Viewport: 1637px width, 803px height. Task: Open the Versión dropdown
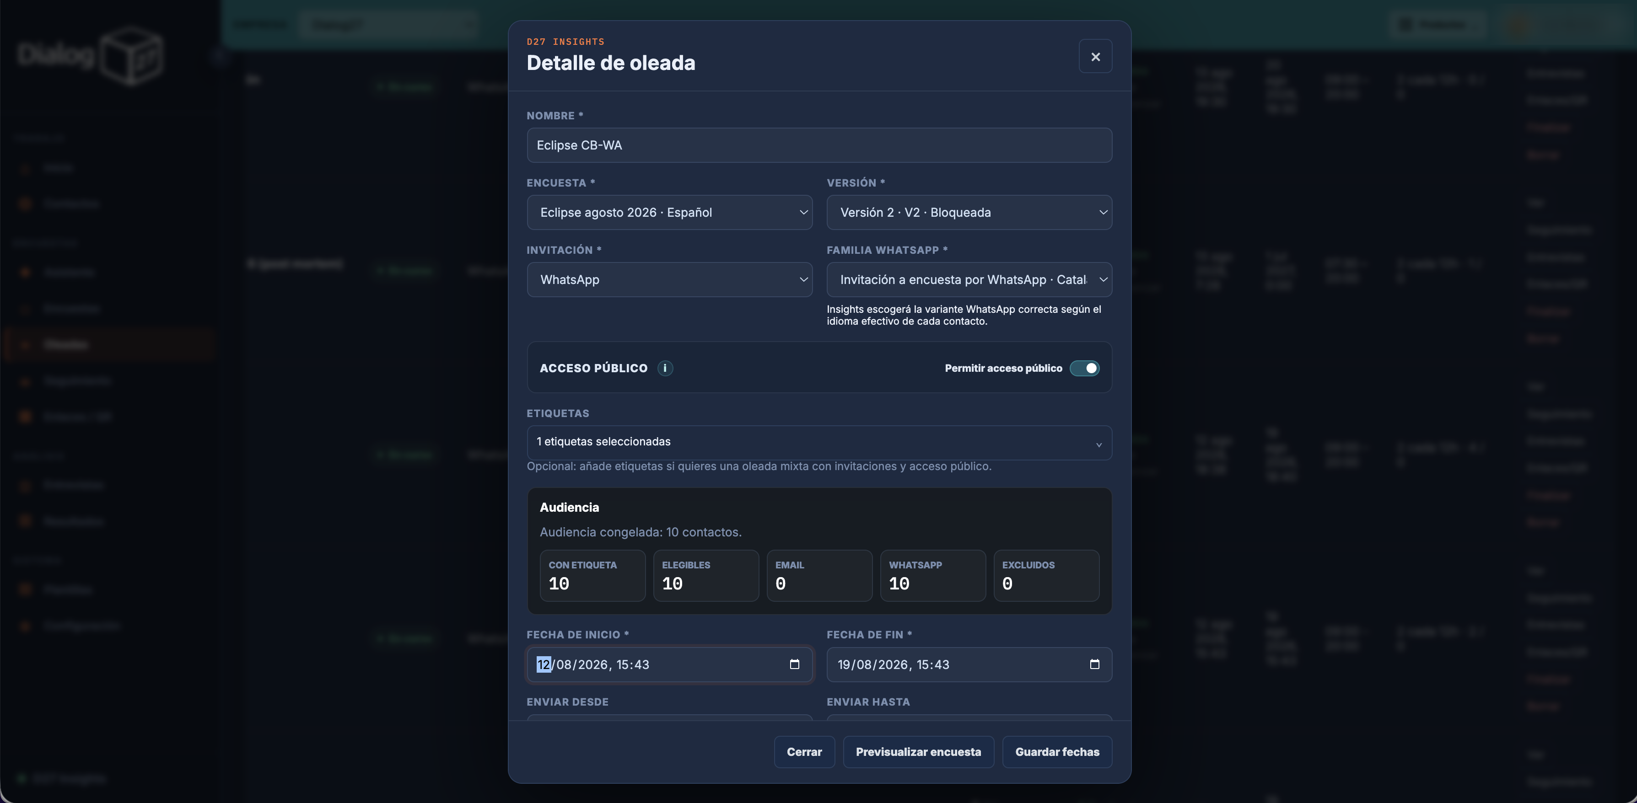tap(969, 212)
